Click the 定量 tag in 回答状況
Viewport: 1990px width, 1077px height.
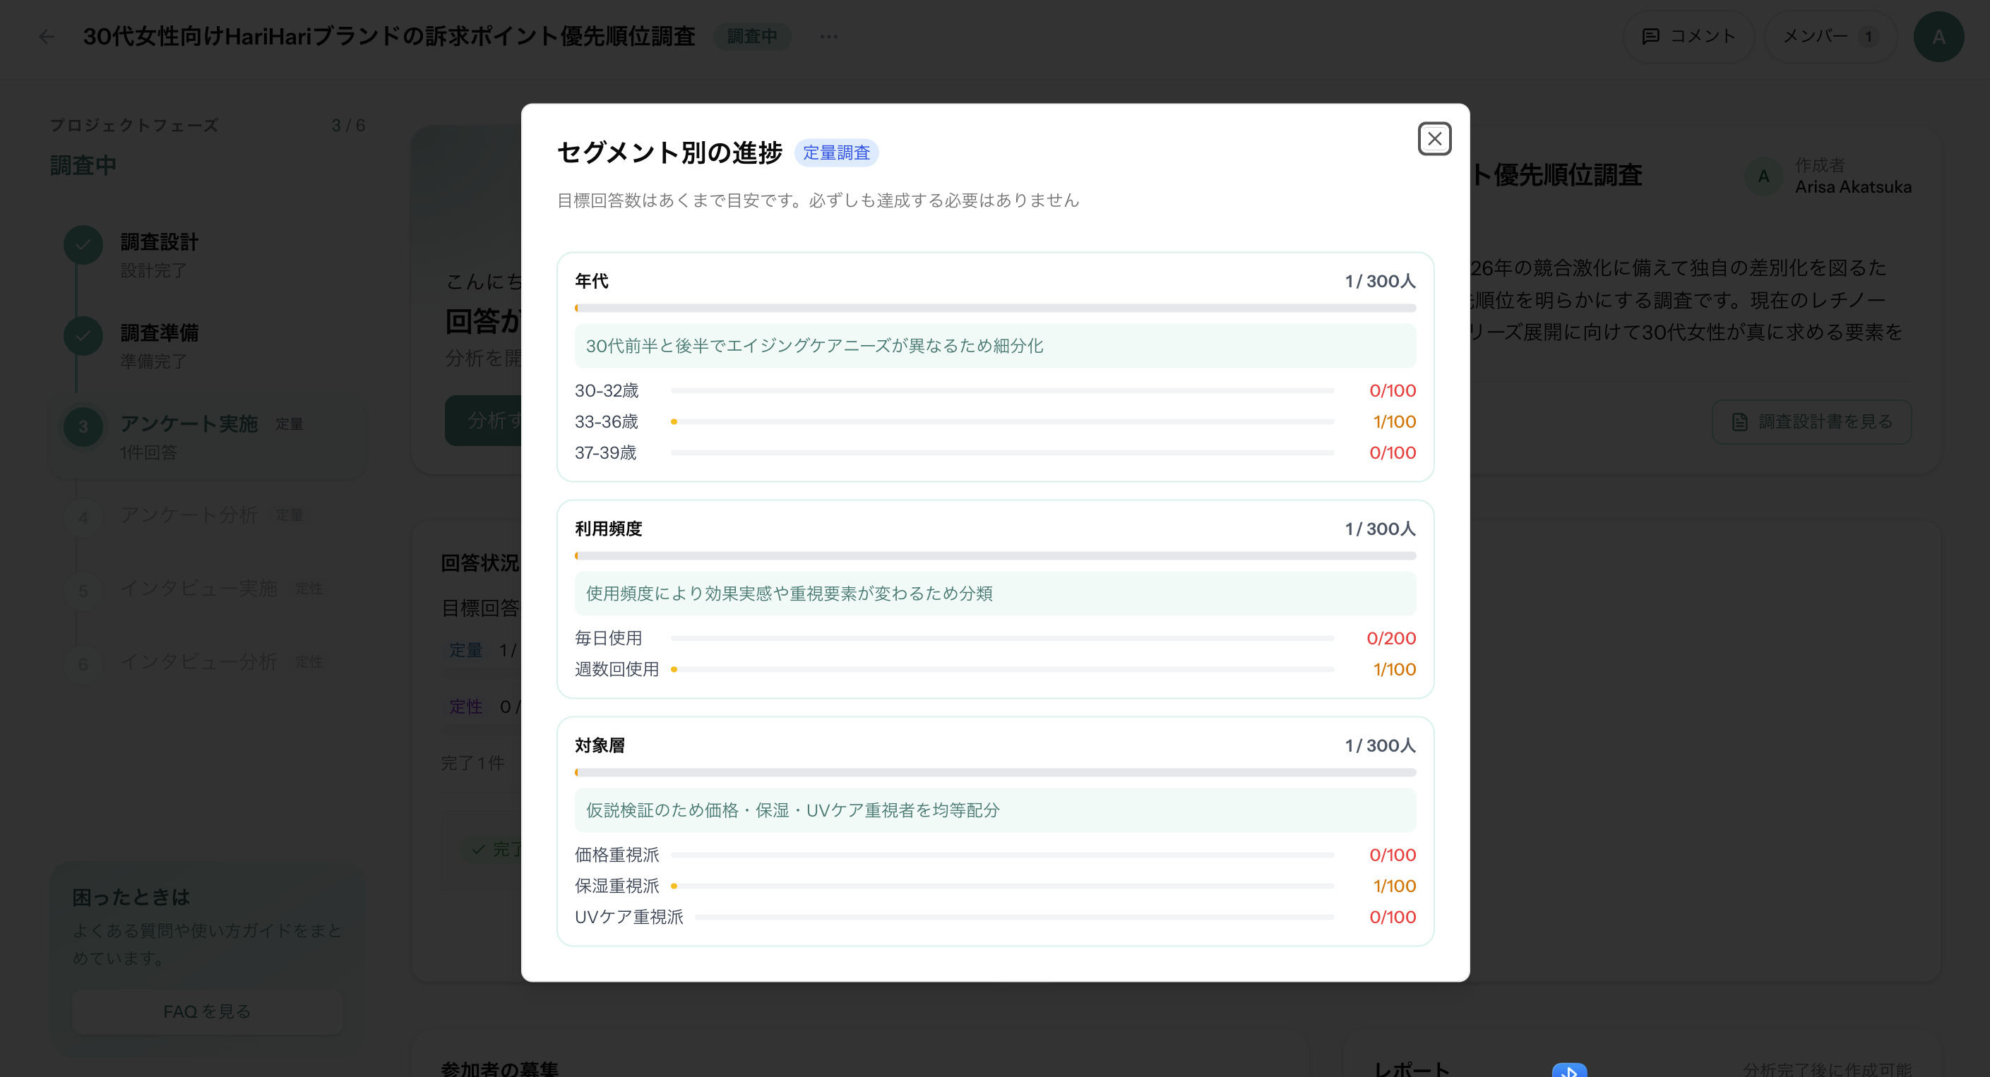pyautogui.click(x=465, y=650)
